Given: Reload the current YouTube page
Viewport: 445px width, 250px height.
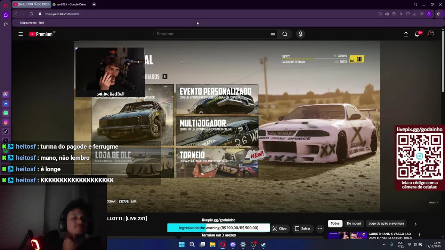Looking at the screenshot, I should tap(31, 14).
